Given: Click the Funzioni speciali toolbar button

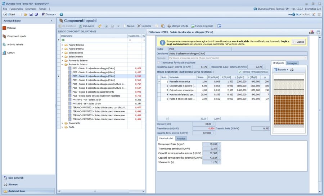Looking at the screenshot, I should click(202, 26).
